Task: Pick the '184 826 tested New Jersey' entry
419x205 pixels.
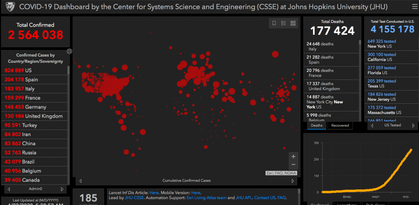Action: 391,97
